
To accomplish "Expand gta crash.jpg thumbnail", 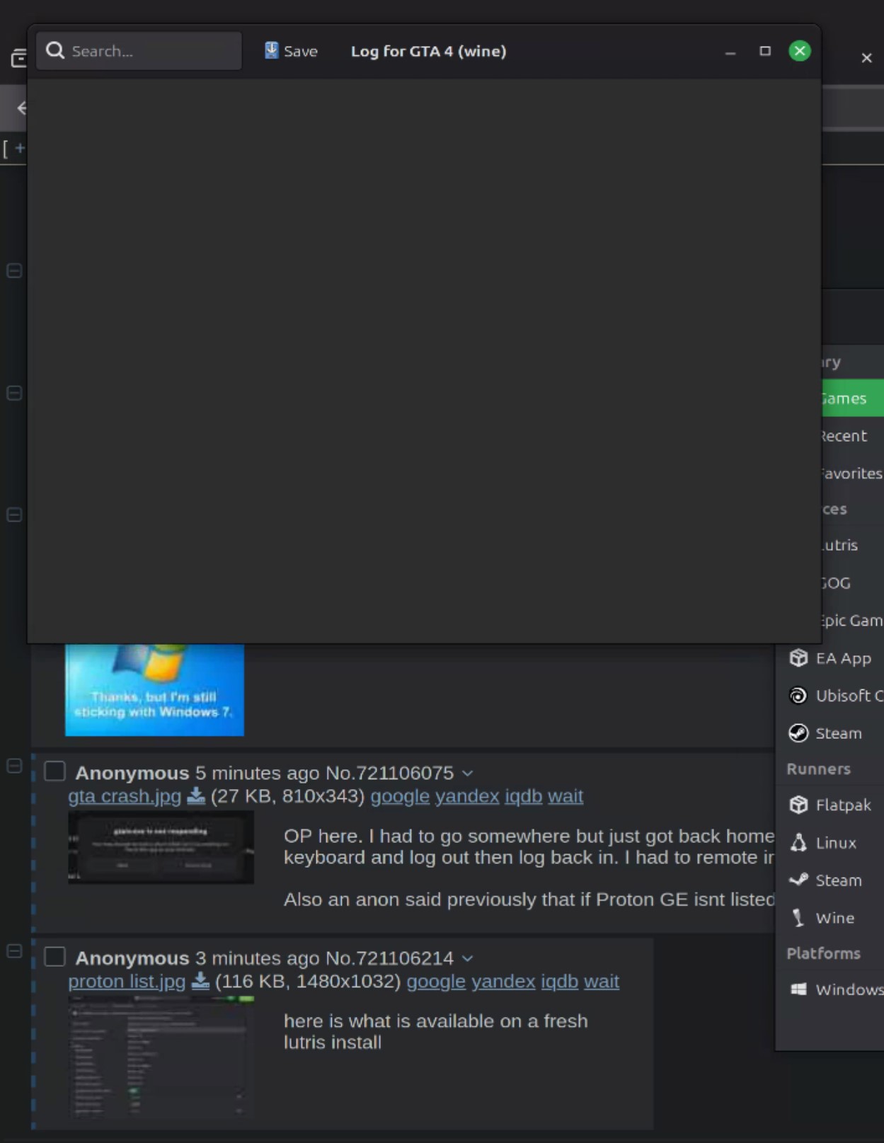I will pos(161,847).
